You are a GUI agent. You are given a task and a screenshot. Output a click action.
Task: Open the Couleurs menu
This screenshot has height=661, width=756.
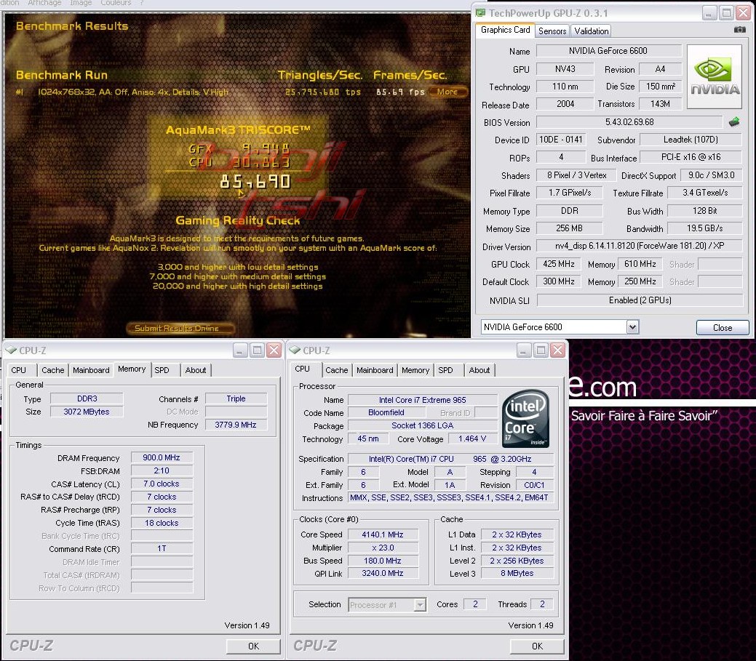click(116, 3)
